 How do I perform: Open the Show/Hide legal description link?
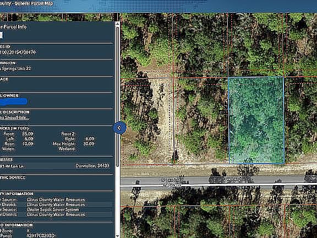tap(15, 117)
